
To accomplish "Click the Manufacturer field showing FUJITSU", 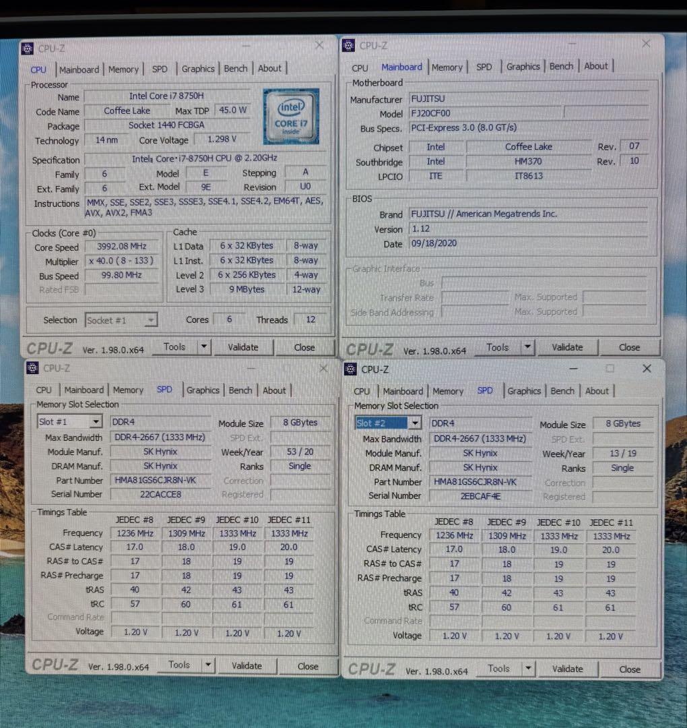I will click(528, 99).
